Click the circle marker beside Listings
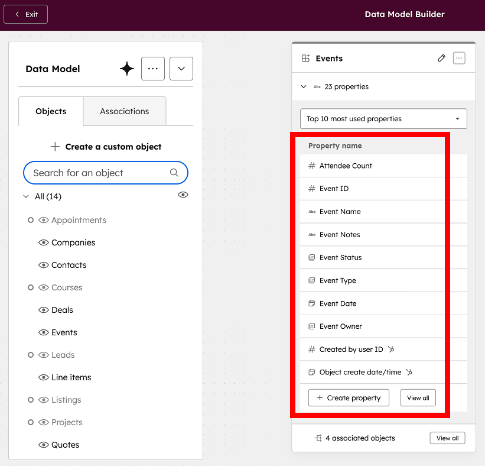Image resolution: width=485 pixels, height=466 pixels. 31,400
